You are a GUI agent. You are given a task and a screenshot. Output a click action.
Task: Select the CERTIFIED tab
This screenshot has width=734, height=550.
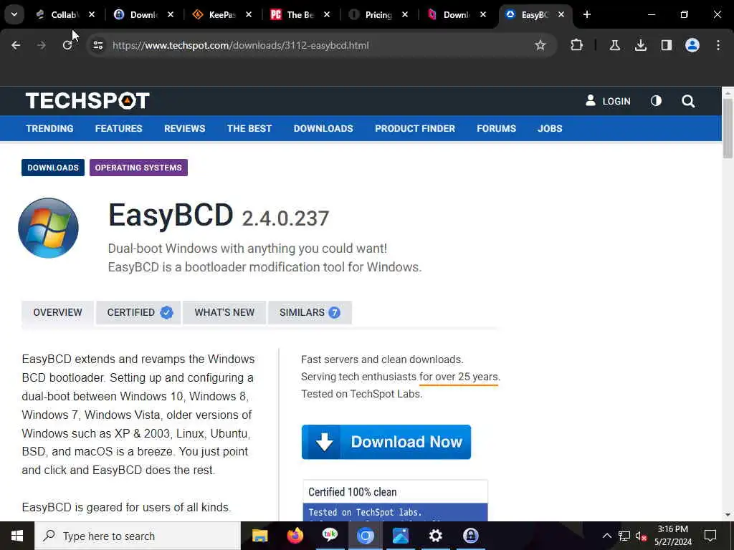[138, 312]
